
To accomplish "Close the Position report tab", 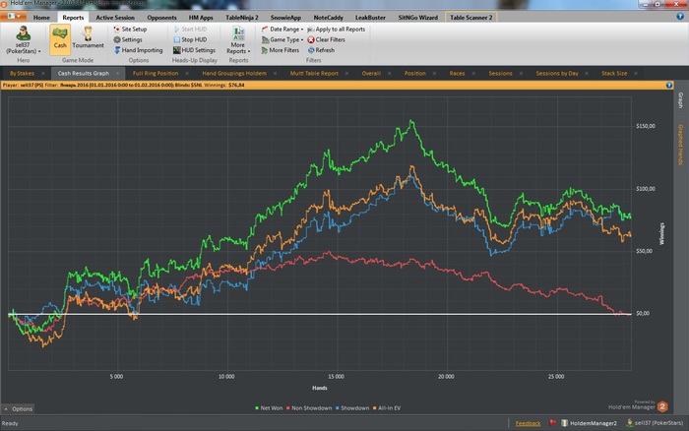I will [435, 74].
